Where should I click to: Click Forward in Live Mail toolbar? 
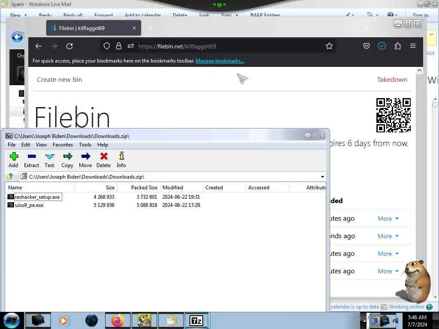(x=103, y=15)
